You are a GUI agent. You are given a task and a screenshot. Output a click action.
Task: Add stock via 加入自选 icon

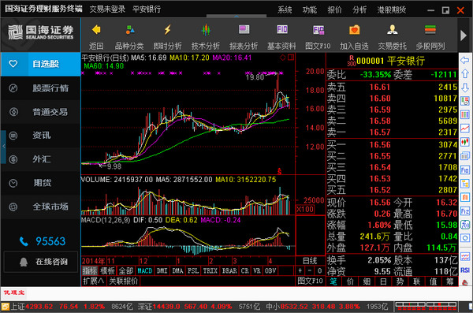355,30
